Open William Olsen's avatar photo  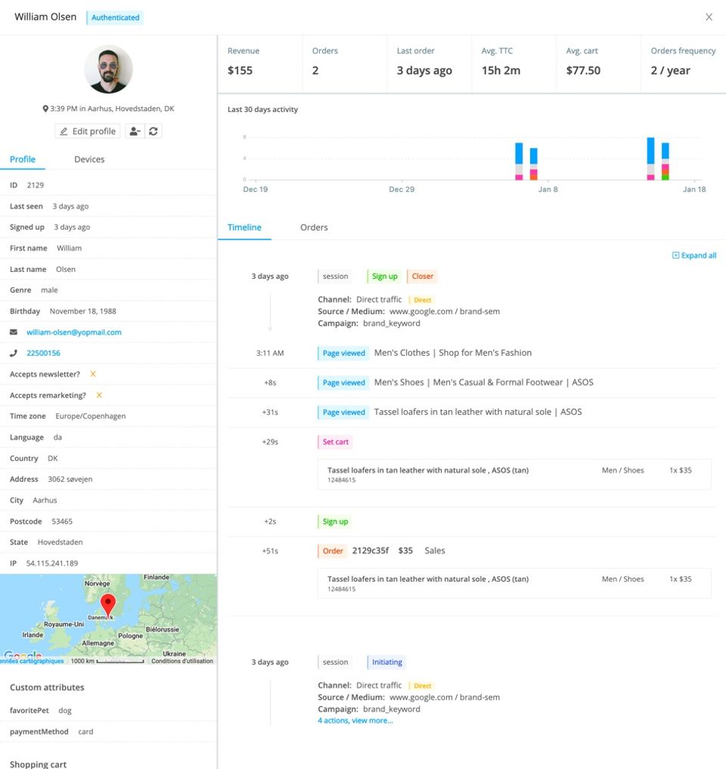(x=108, y=69)
